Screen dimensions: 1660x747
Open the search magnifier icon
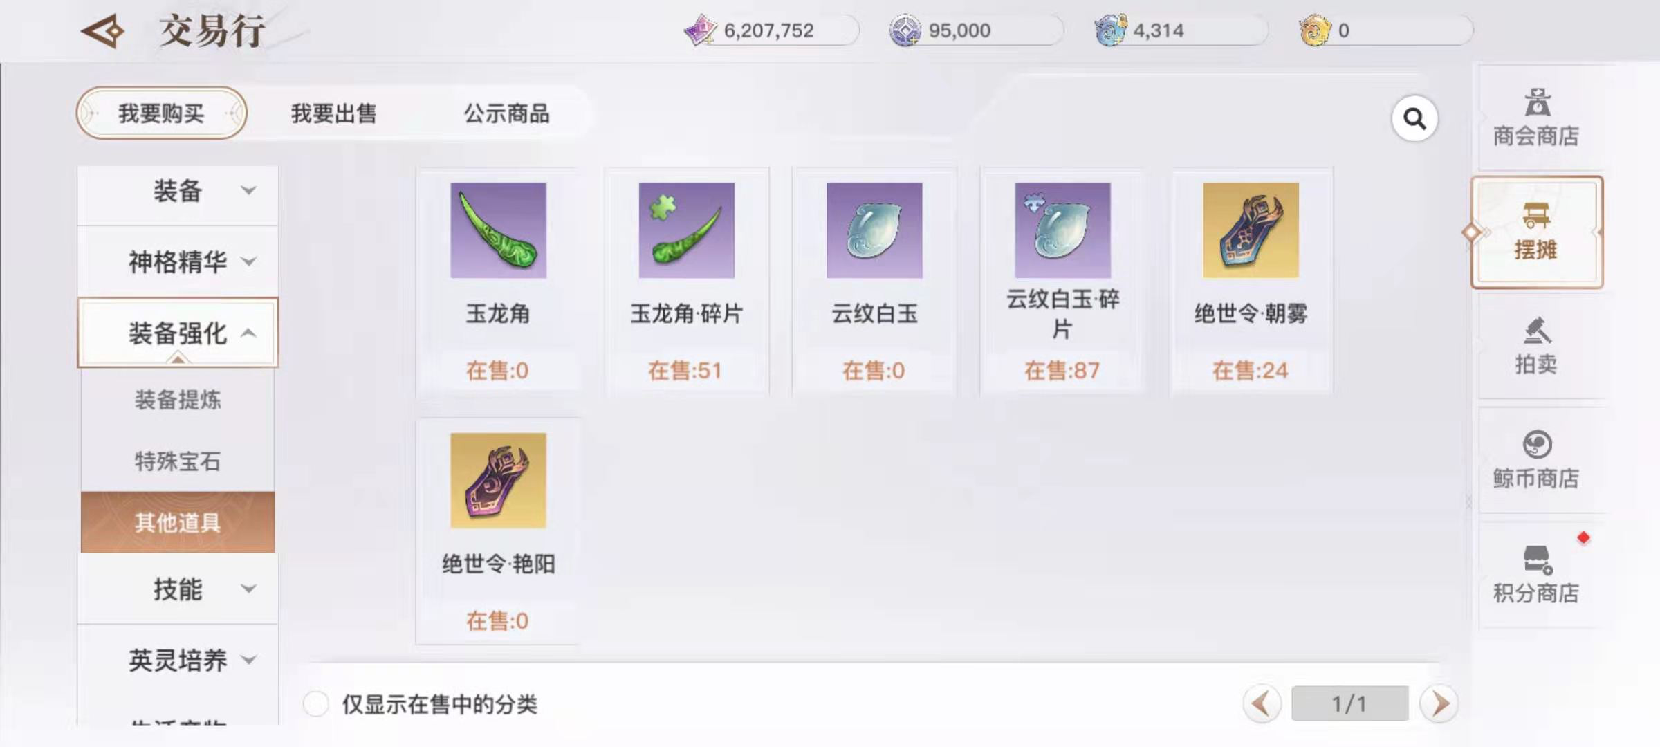coord(1414,119)
